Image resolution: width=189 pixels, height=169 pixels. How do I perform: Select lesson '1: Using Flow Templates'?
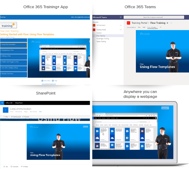pyautogui.click(x=13, y=45)
